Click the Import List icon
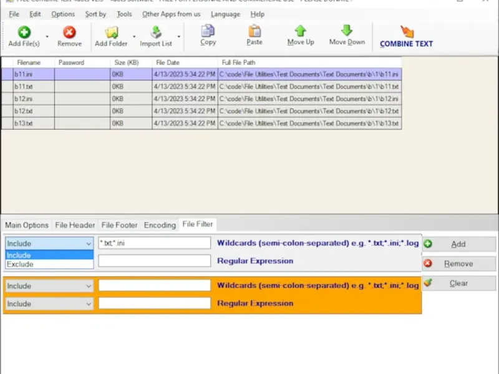499x374 pixels. 156,32
